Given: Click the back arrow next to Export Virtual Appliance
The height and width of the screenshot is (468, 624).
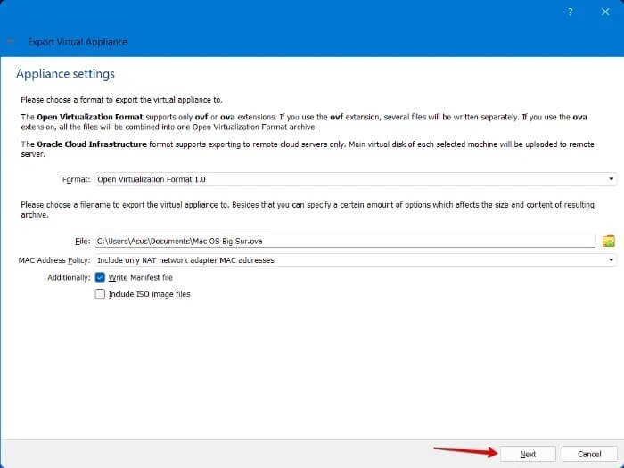Looking at the screenshot, I should (x=11, y=42).
